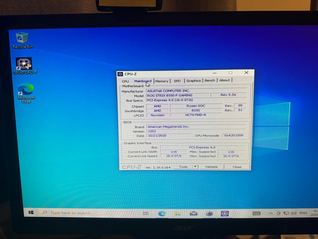Click the max supported 16.0 GT/s value
This screenshot has height=239, width=318.
pyautogui.click(x=231, y=156)
